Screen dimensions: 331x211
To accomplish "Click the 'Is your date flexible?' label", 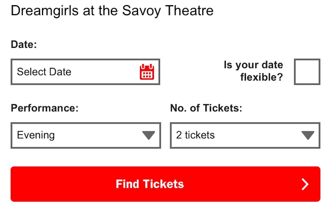I will [x=253, y=71].
